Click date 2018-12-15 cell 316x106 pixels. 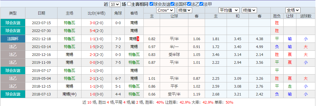[41, 86]
